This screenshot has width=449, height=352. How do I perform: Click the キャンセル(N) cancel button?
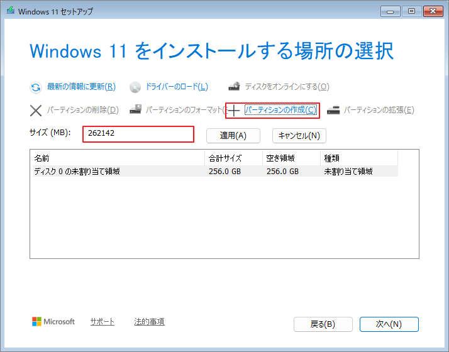click(299, 136)
